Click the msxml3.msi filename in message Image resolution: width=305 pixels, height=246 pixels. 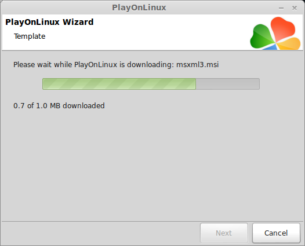click(197, 64)
